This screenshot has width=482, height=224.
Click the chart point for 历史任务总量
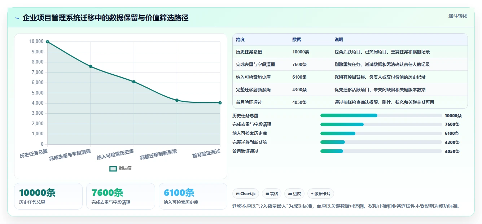tap(47, 42)
